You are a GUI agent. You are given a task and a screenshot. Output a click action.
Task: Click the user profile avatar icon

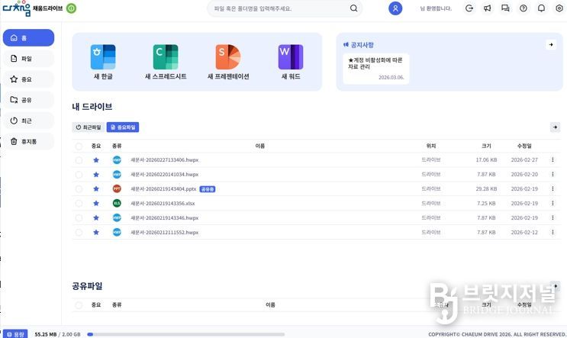(395, 8)
